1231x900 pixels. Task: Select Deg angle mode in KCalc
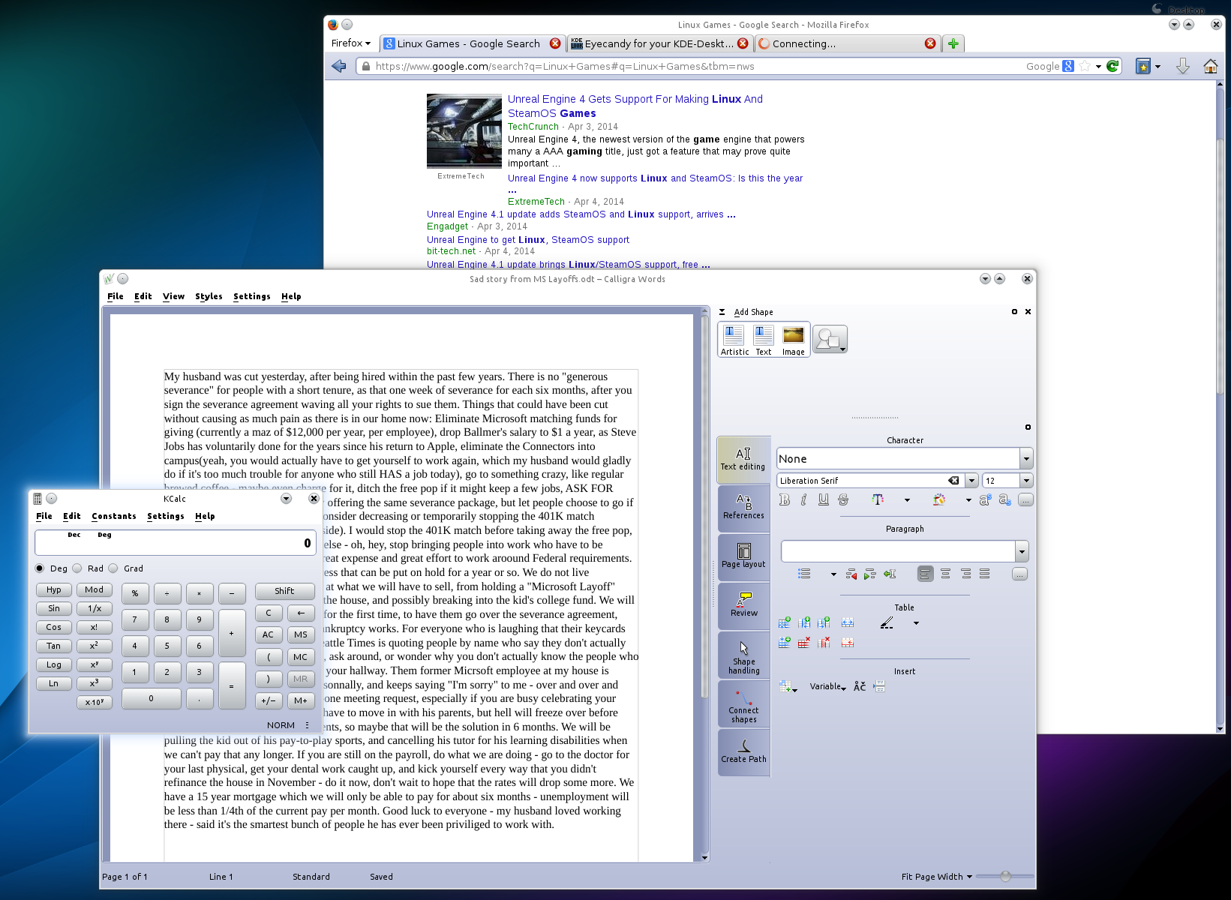click(x=51, y=568)
